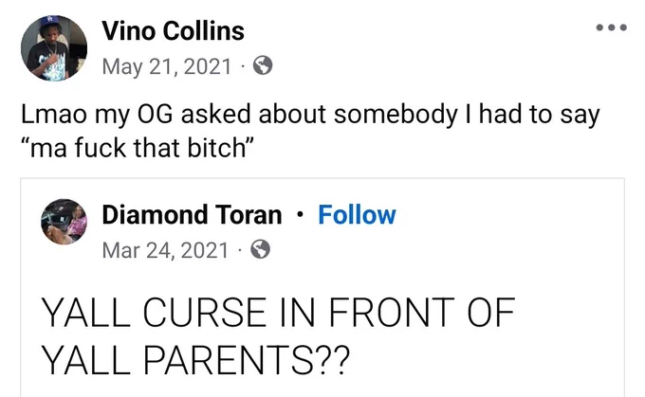645x397 pixels.
Task: Click the post caption starting with Lmao my OG
Action: coord(310,131)
